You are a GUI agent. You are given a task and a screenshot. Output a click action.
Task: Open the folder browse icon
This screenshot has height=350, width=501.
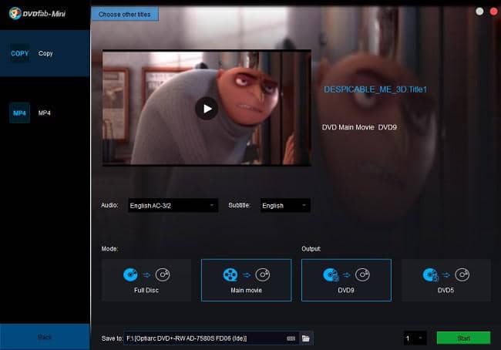point(306,338)
